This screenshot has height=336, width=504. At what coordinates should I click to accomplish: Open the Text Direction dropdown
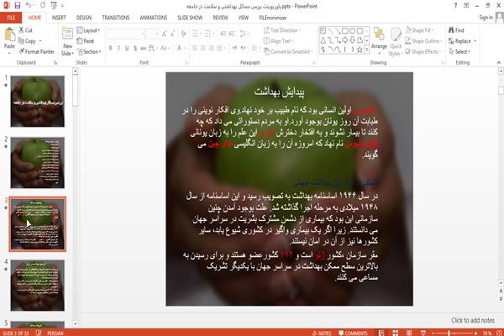point(282,30)
